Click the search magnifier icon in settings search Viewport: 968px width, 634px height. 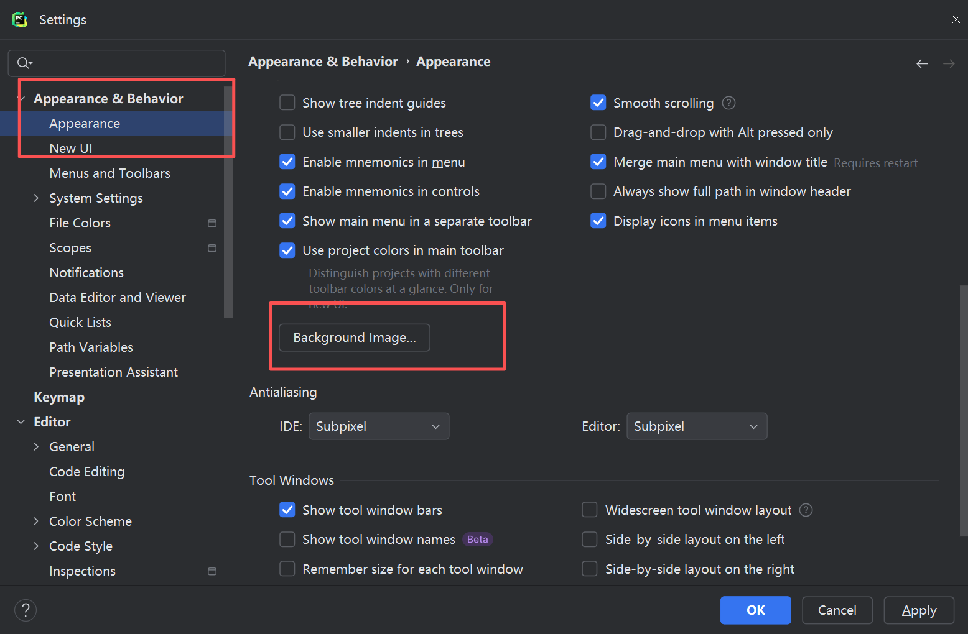pos(24,63)
